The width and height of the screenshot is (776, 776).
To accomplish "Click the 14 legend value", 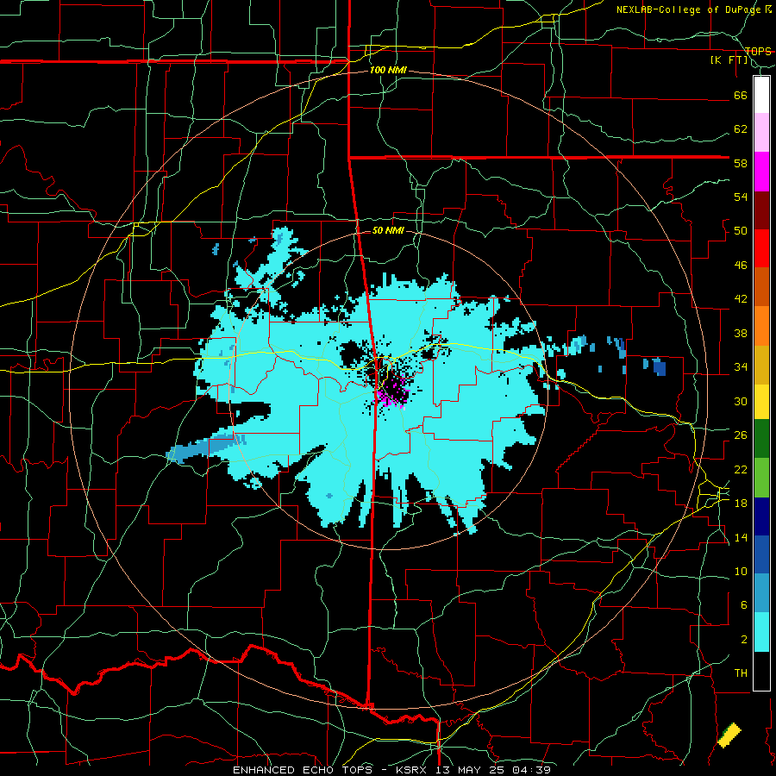I will (741, 537).
